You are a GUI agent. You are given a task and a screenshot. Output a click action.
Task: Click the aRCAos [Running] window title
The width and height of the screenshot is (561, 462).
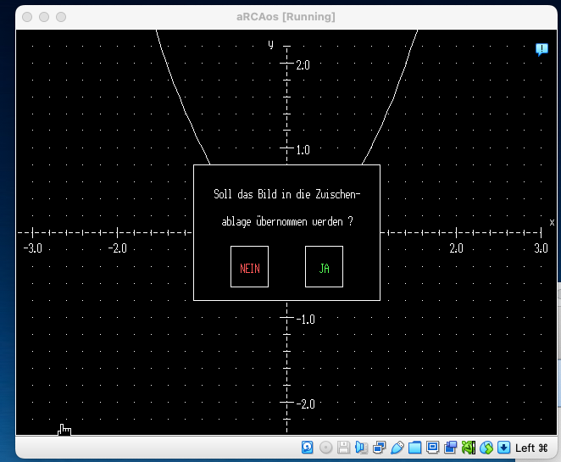tap(286, 16)
